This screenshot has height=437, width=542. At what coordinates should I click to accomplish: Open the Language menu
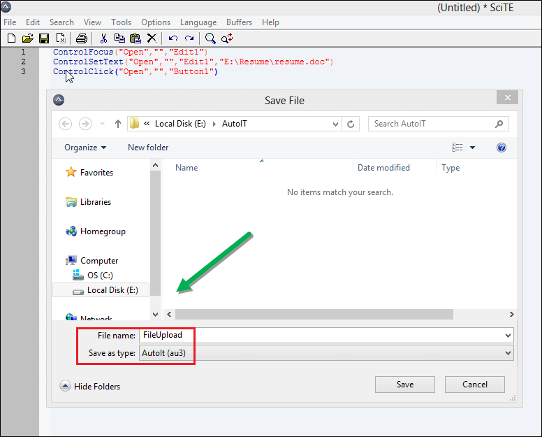pyautogui.click(x=198, y=22)
